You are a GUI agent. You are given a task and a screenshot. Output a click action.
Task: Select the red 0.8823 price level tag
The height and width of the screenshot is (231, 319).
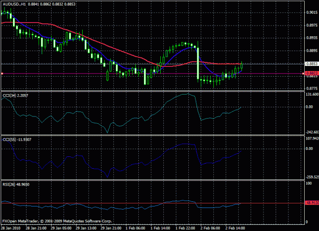[312, 73]
